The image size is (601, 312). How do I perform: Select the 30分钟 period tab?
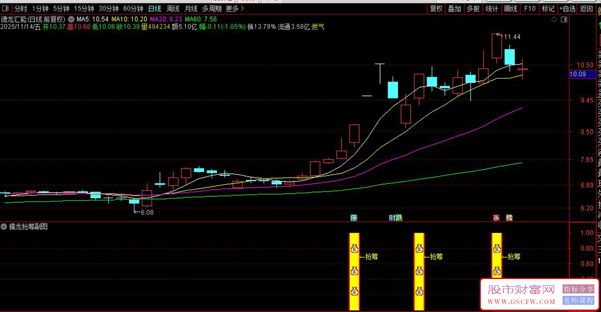(x=108, y=8)
